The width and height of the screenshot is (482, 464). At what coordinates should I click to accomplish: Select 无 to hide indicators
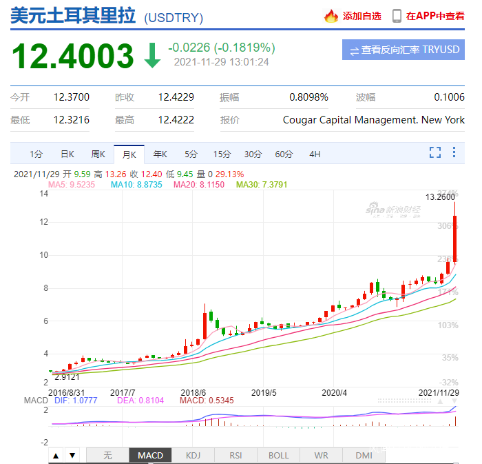[107, 456]
